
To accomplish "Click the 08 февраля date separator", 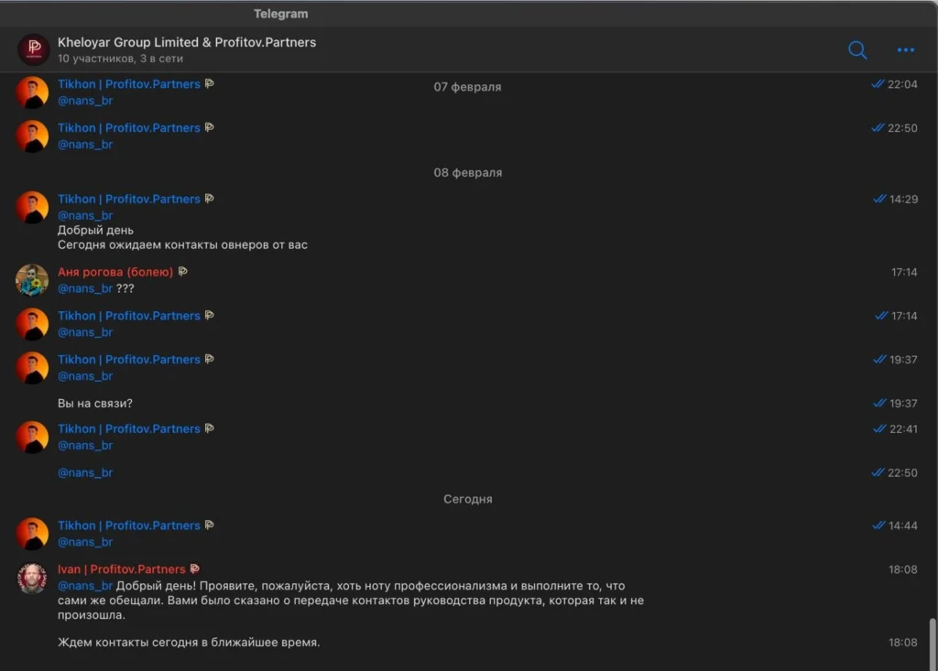I will coord(468,173).
